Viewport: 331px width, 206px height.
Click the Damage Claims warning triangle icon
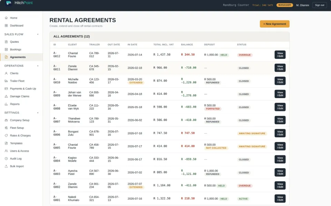click(x=6, y=96)
